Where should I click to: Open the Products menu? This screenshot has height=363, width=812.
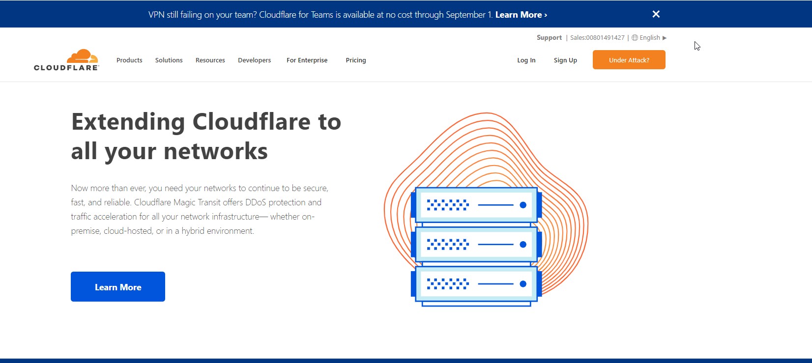129,60
